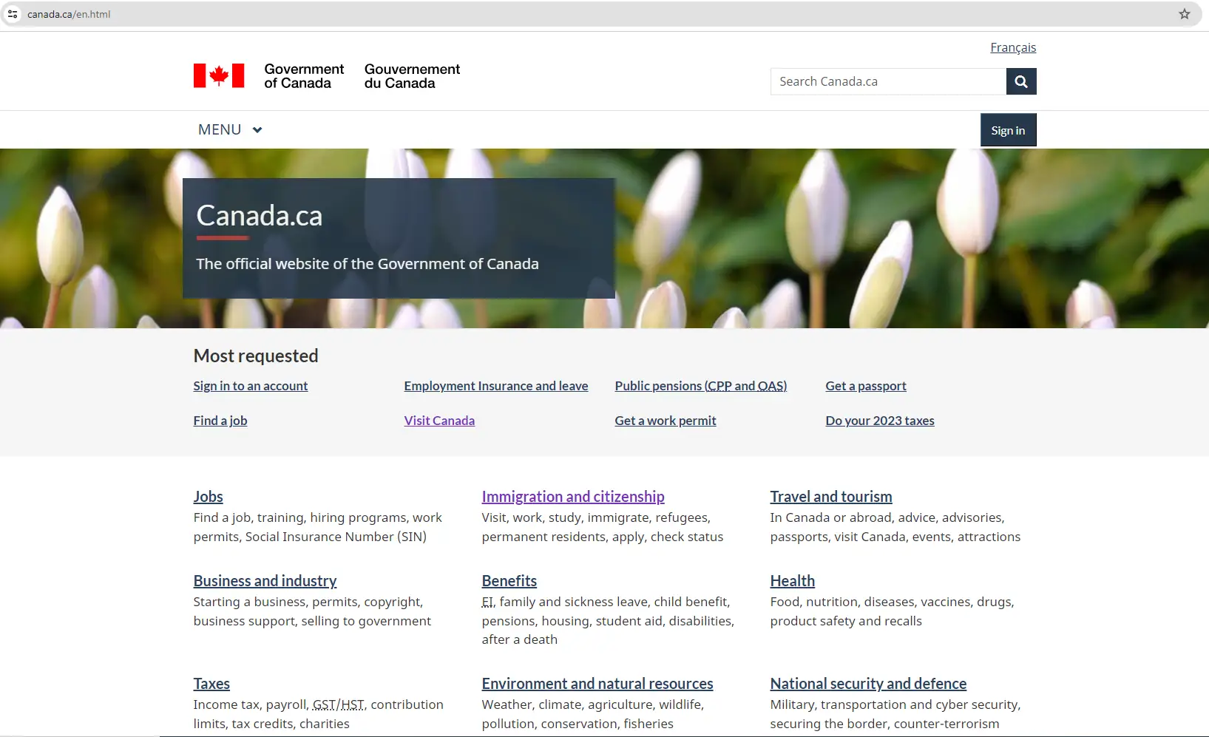Click 'Starting a business, permits, copyright' description
Screen dimensions: 1209x737
(x=312, y=611)
